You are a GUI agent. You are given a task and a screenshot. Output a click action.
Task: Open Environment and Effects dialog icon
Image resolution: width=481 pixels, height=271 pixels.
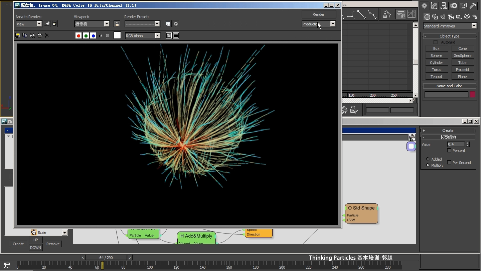pyautogui.click(x=176, y=24)
